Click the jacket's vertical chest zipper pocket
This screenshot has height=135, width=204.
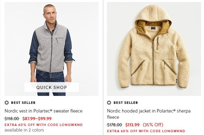158,43
